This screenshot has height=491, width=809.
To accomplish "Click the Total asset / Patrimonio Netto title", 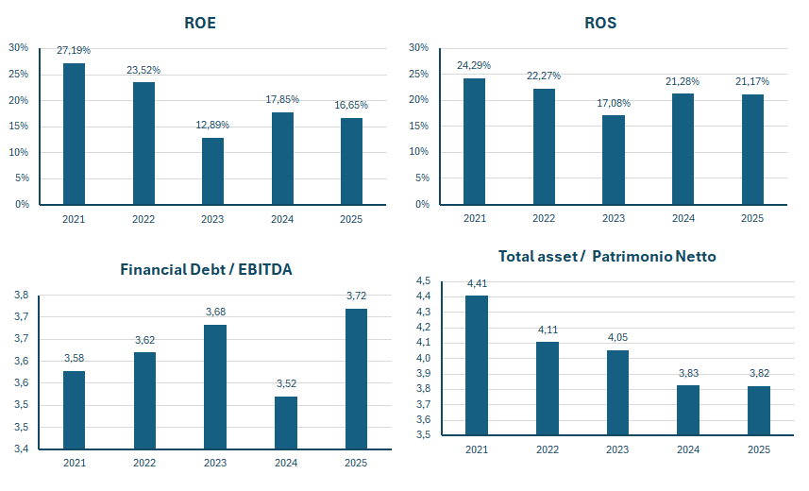I will [607, 256].
